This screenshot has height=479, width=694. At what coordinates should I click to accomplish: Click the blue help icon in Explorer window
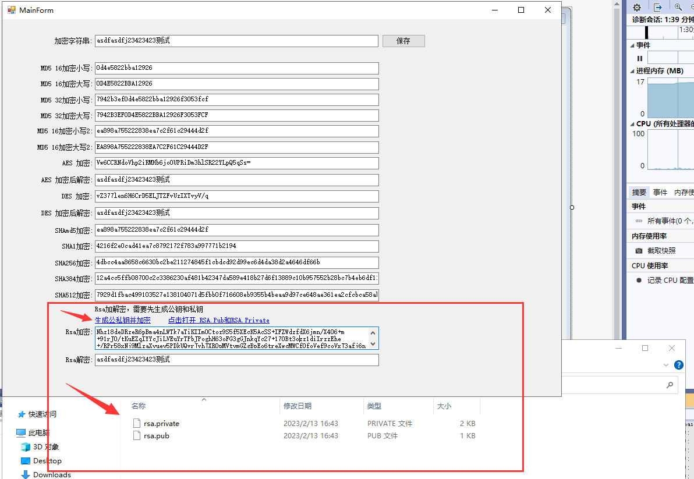[x=678, y=365]
